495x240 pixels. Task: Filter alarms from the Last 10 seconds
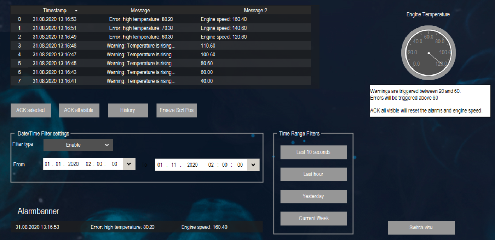pos(313,152)
